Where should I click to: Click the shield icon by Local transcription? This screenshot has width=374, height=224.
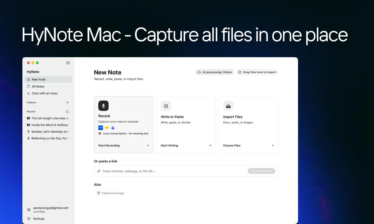click(100, 134)
